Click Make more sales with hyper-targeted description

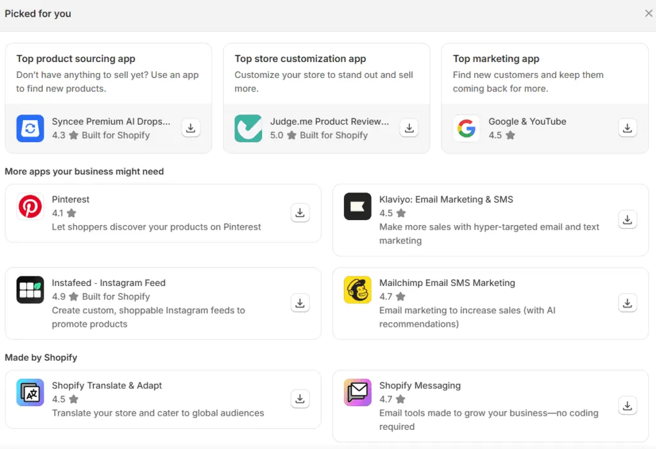[x=489, y=234]
